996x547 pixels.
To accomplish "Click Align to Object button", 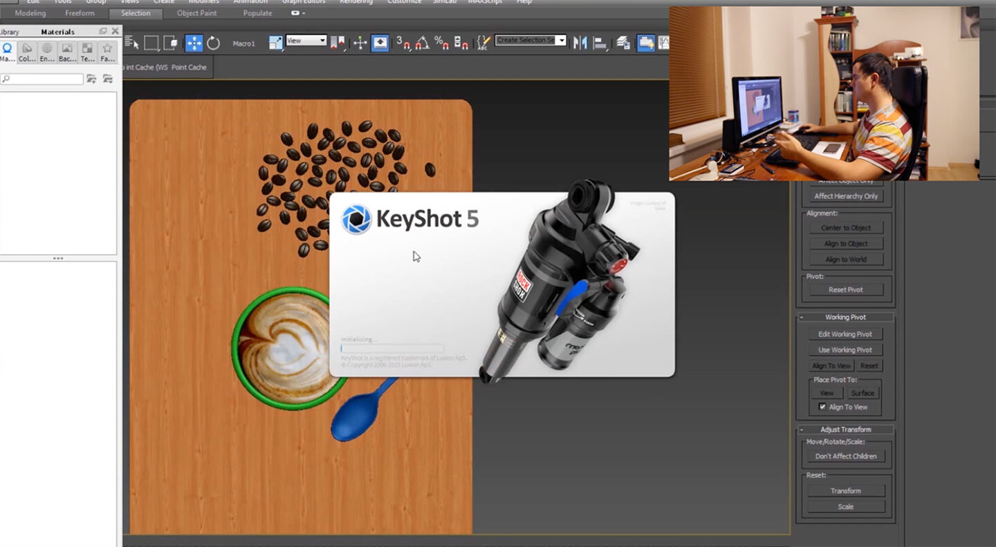I will 846,244.
